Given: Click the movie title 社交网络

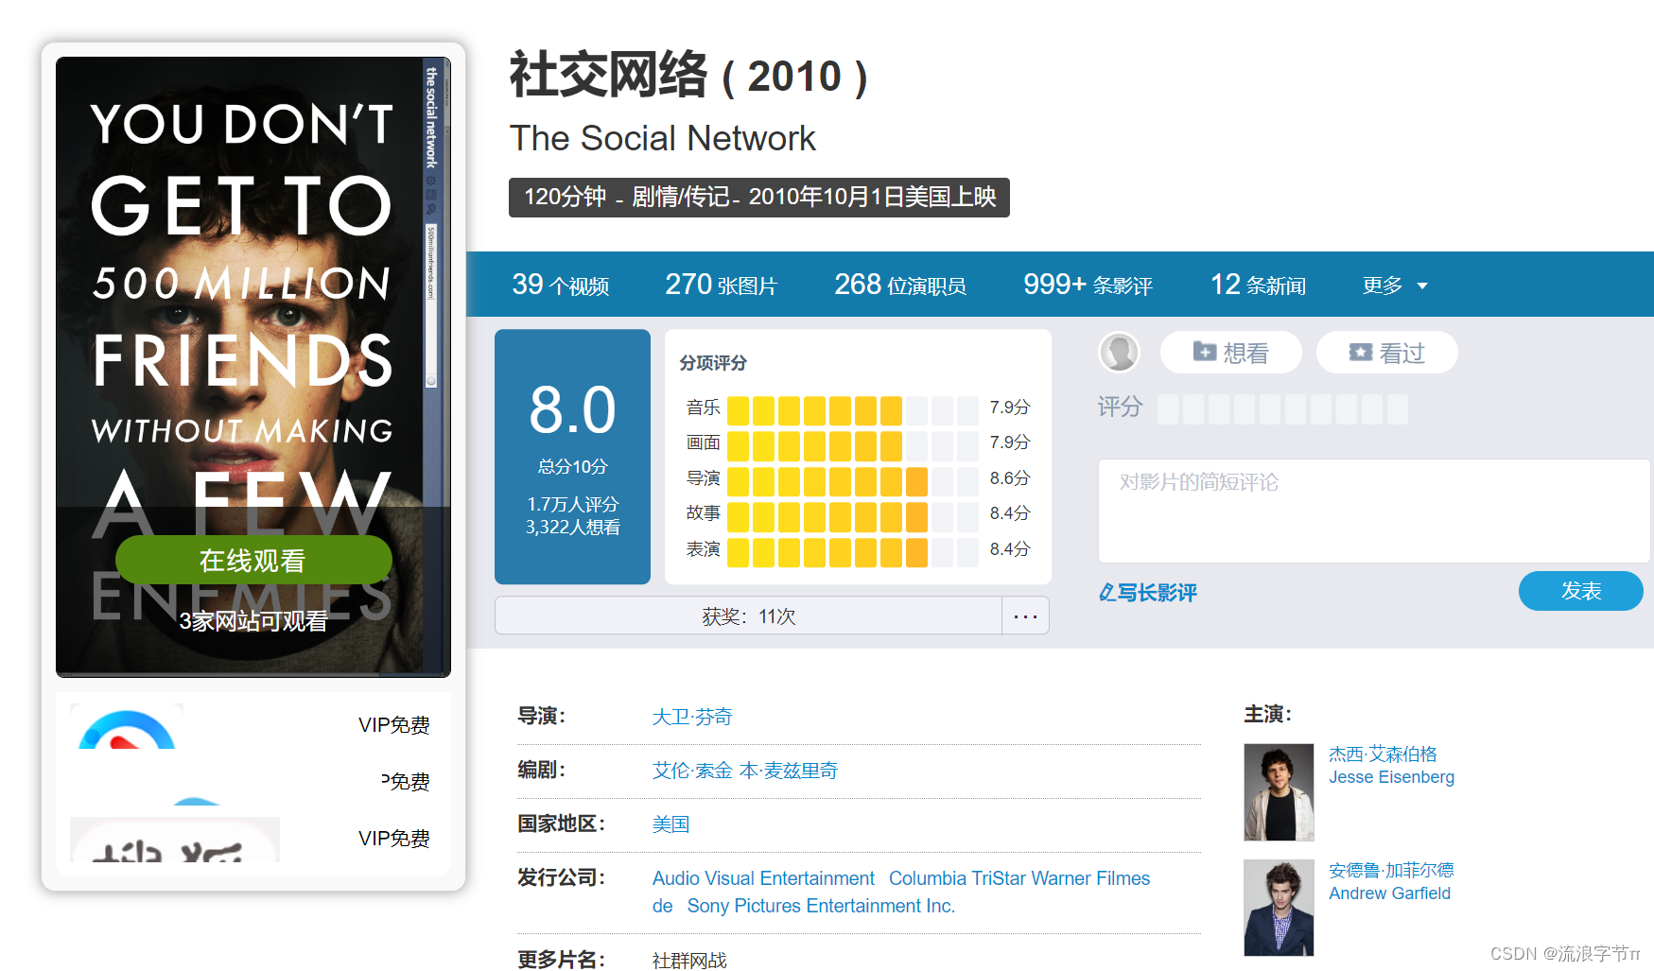Looking at the screenshot, I should point(608,75).
